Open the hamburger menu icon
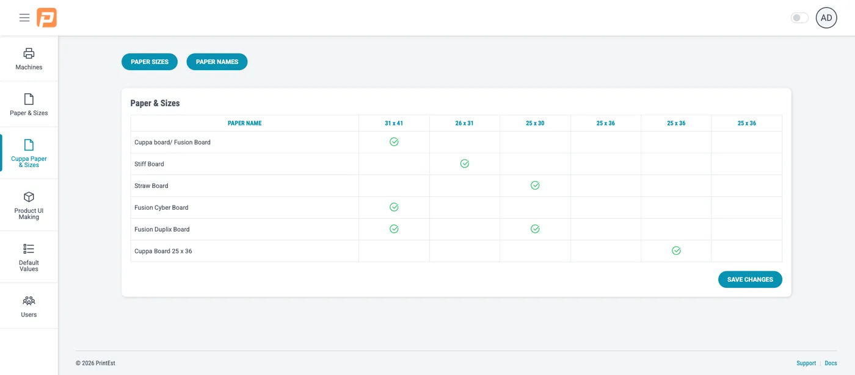The width and height of the screenshot is (855, 375). click(24, 18)
